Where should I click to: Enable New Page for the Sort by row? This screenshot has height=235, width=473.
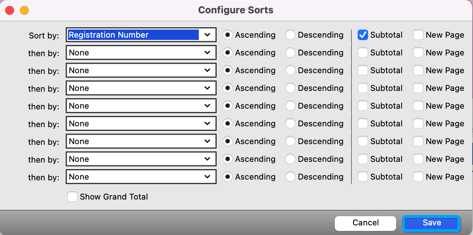pyautogui.click(x=418, y=35)
